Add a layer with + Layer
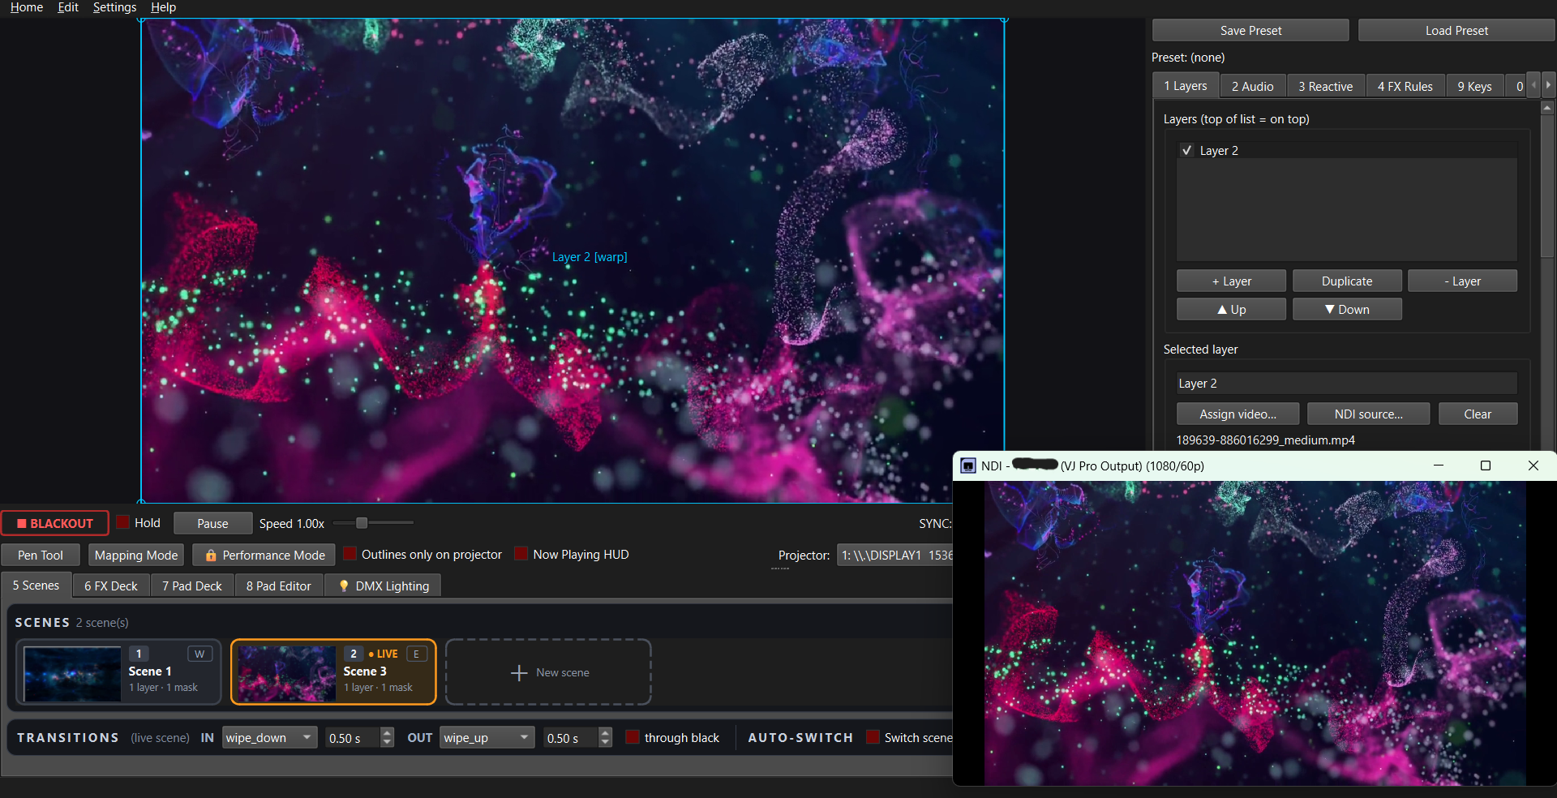This screenshot has height=798, width=1557. tap(1231, 281)
